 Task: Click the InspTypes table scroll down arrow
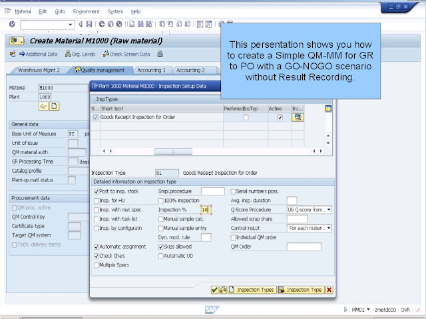pos(328,144)
